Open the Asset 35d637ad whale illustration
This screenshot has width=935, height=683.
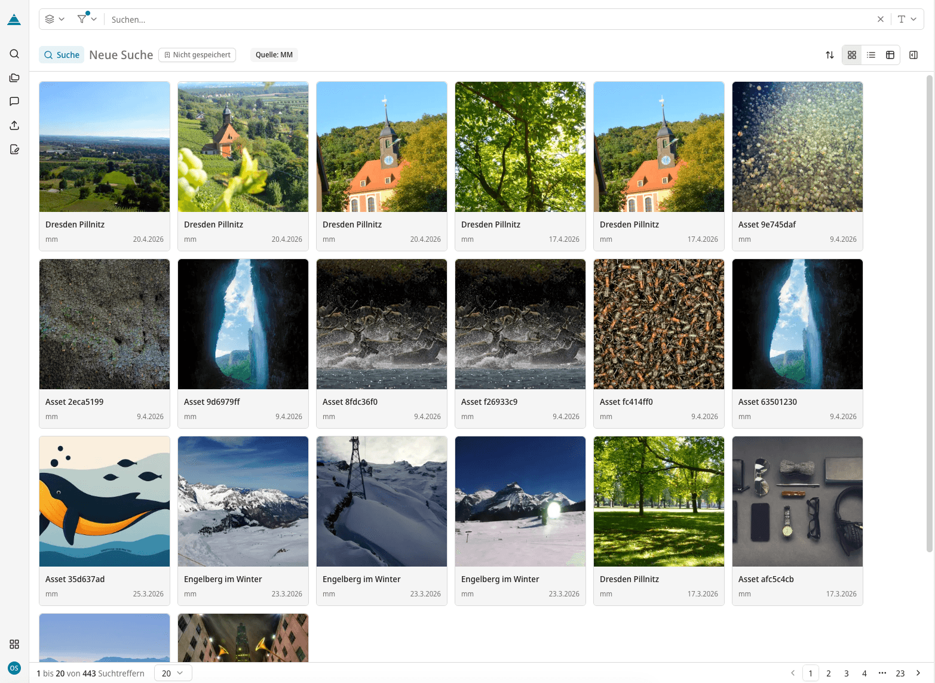pos(105,502)
